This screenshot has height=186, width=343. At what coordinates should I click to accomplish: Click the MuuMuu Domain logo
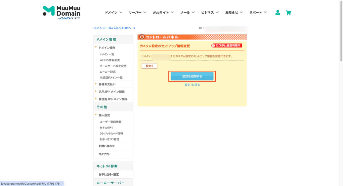pos(62,12)
